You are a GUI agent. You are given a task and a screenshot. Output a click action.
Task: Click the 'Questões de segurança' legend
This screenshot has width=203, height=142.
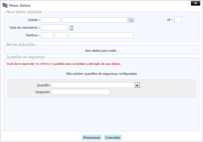(25, 57)
